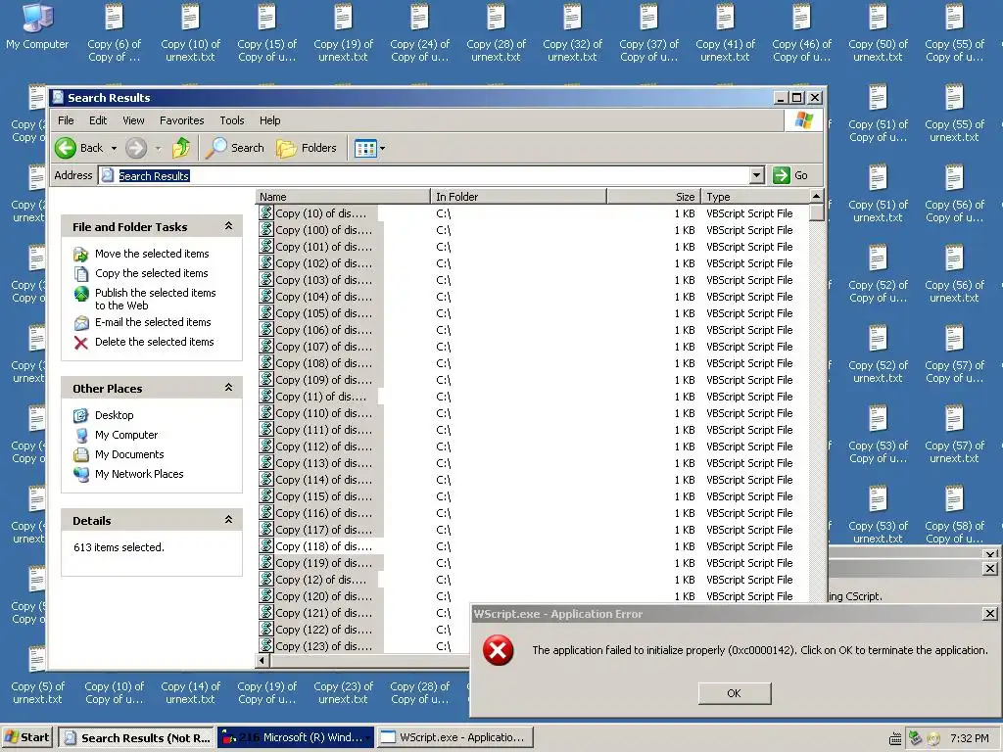Image resolution: width=1003 pixels, height=752 pixels.
Task: Switch to the WScript.exe taskbar button
Action: click(454, 737)
